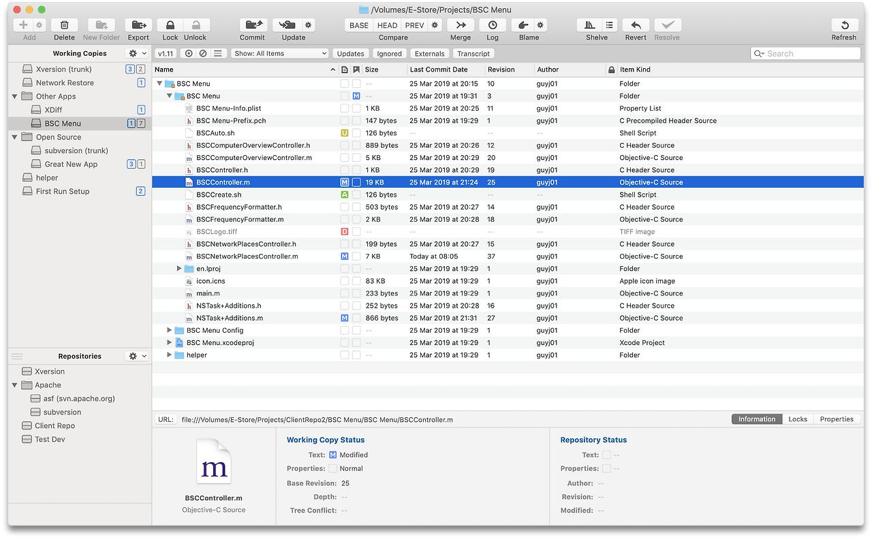The image size is (872, 539).
Task: Click the circle target filter icon
Action: coord(189,53)
